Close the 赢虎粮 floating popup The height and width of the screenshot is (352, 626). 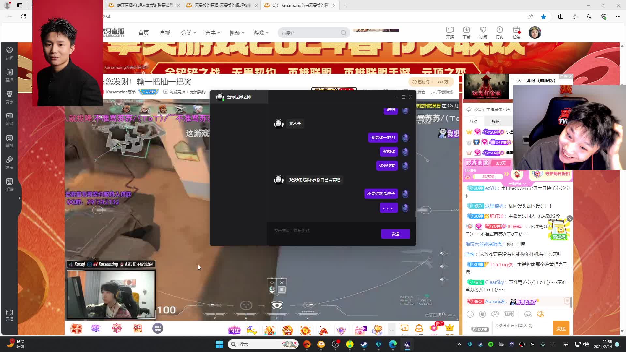(x=570, y=219)
